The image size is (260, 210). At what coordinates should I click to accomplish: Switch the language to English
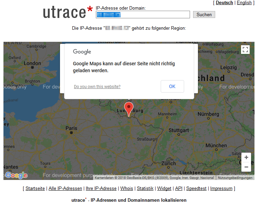[x=244, y=3]
